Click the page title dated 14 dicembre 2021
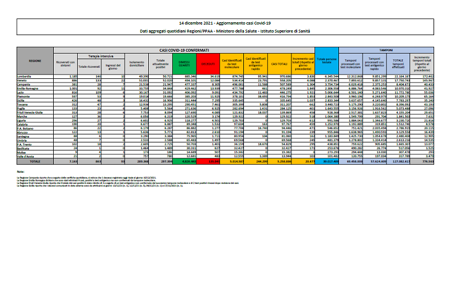The height and width of the screenshot is (296, 457). tap(228, 22)
